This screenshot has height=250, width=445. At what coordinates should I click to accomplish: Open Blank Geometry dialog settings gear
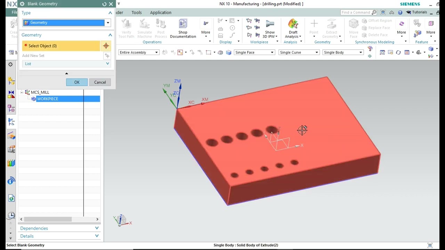click(x=23, y=4)
